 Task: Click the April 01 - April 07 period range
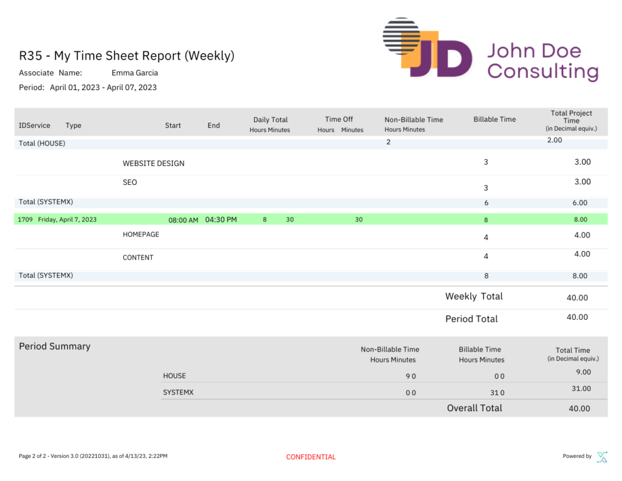tap(103, 88)
